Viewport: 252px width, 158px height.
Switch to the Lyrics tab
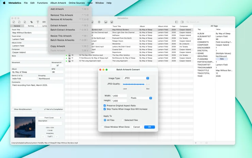coord(45,26)
